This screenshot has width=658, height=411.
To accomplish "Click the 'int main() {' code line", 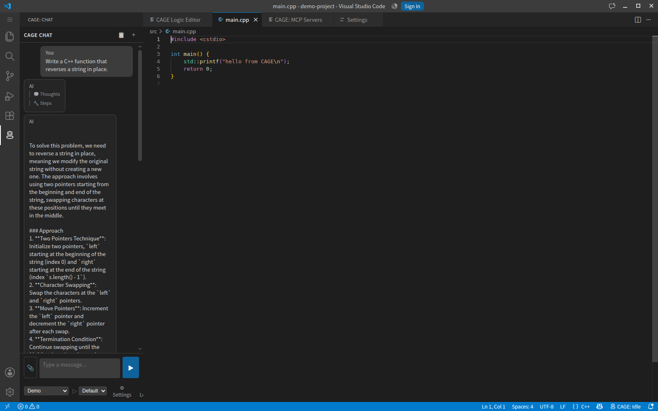I will 190,54.
